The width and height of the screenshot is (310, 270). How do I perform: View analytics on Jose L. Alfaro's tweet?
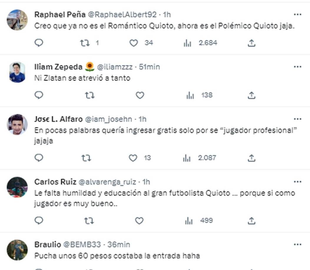coord(186,158)
